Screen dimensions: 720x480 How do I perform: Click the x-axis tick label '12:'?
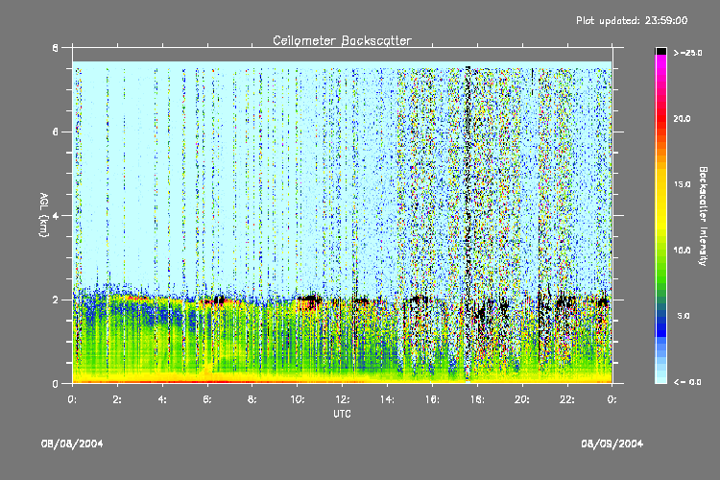pyautogui.click(x=343, y=399)
